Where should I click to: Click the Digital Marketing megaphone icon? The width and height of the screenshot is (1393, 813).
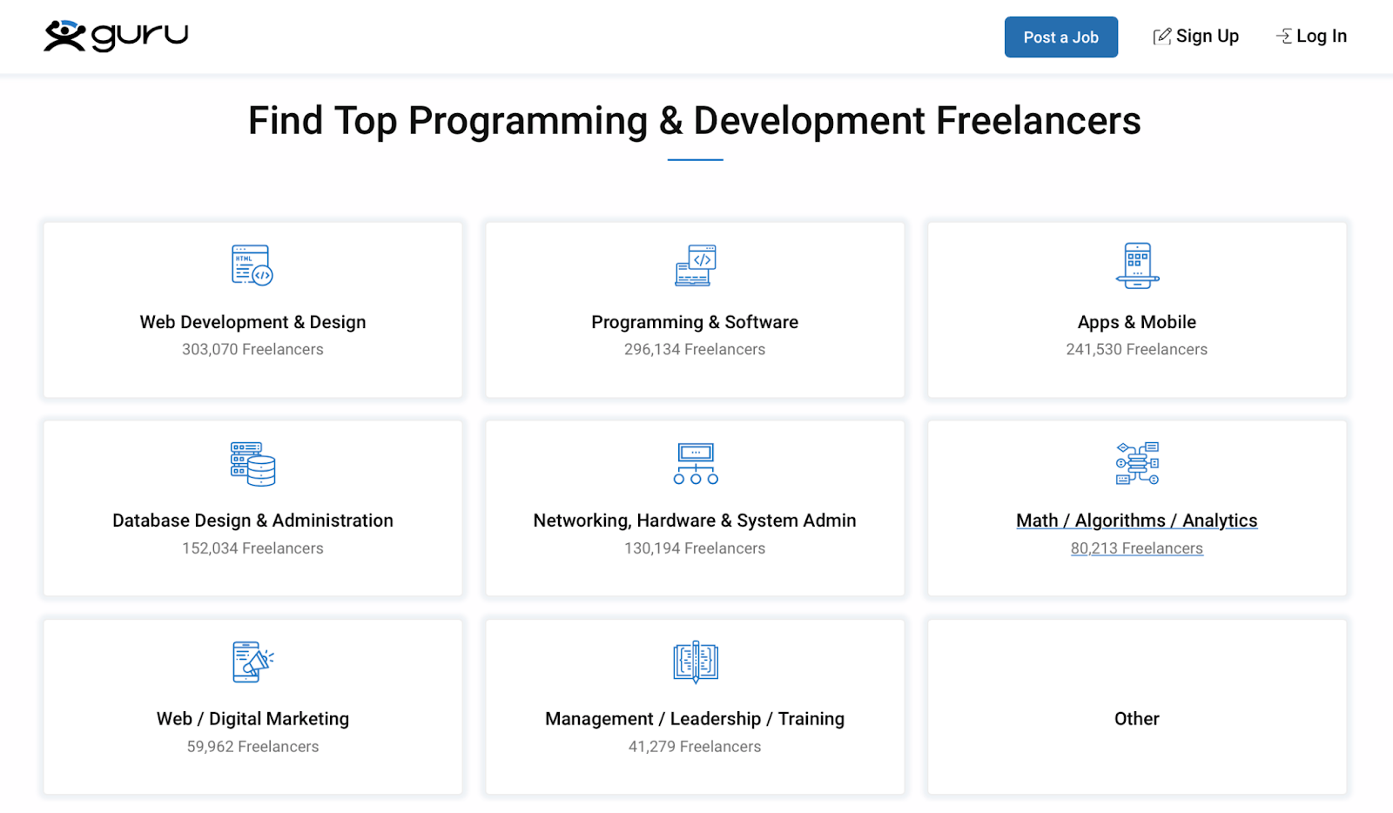tap(252, 662)
